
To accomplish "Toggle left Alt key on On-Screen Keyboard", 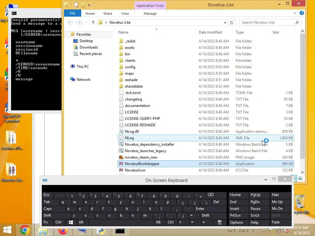I will [82, 222].
